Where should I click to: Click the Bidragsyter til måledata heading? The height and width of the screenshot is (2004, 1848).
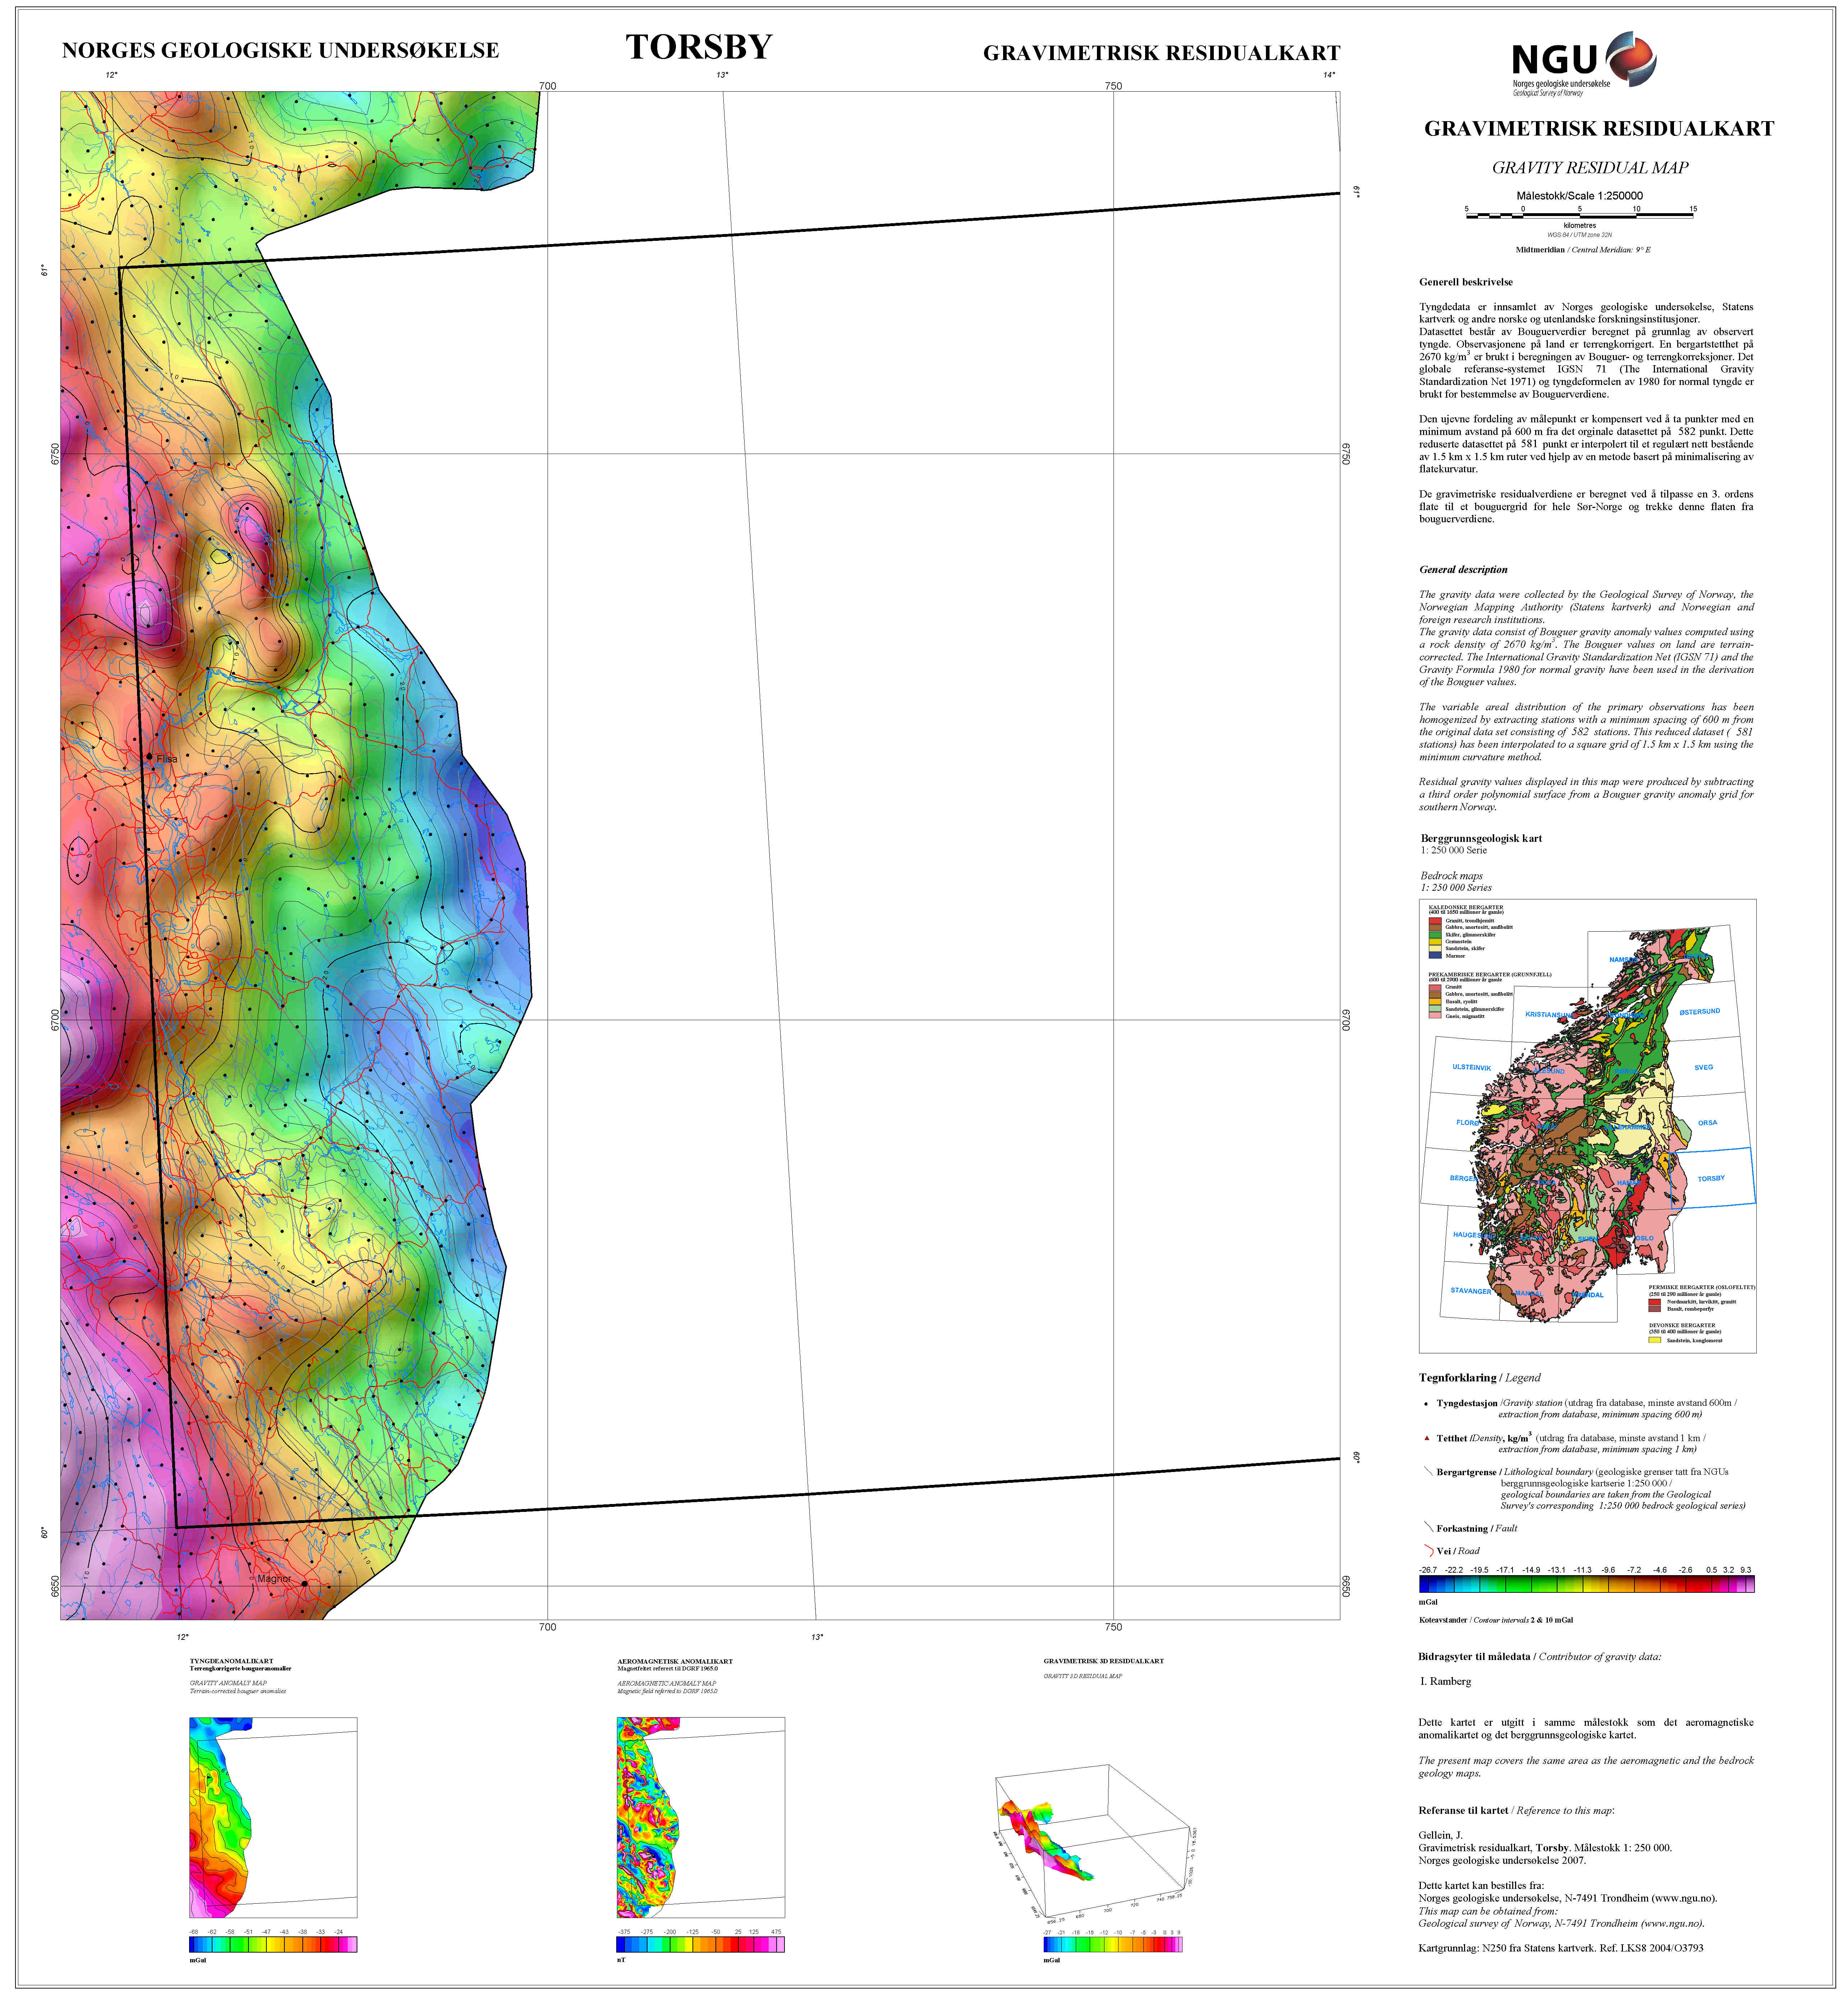click(1540, 1657)
